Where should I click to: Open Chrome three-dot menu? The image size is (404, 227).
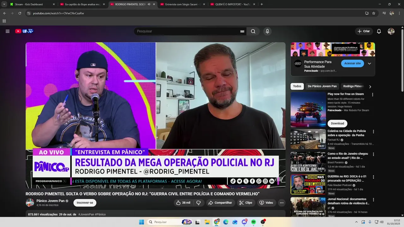399,13
